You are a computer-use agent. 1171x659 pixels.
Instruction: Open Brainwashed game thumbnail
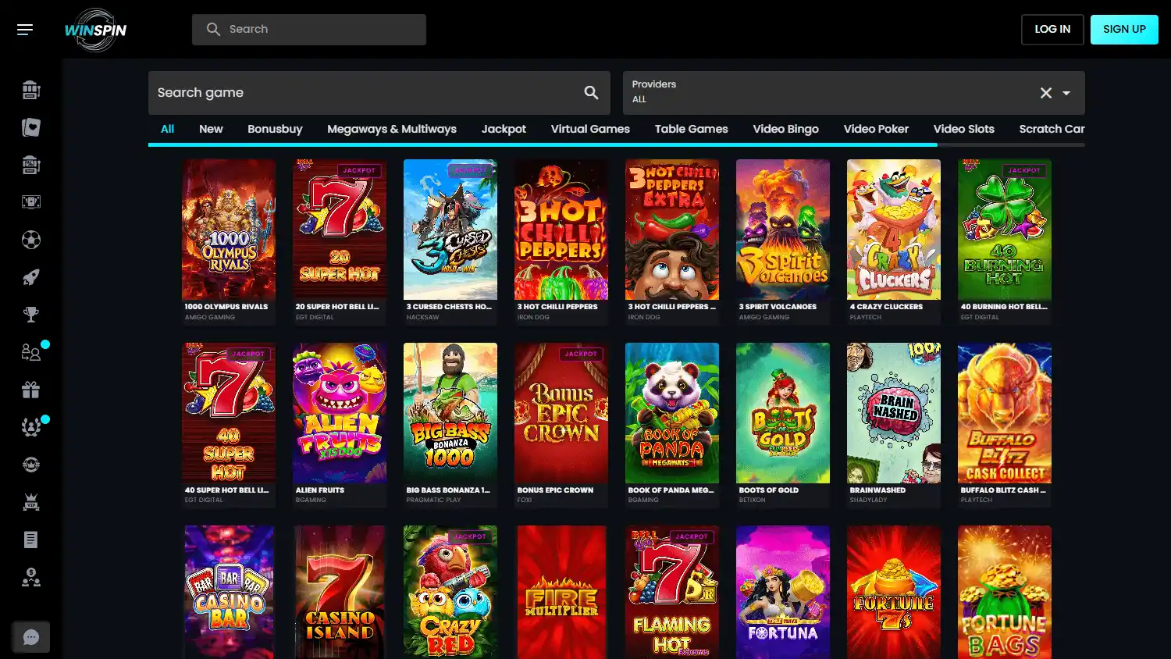[x=894, y=413]
